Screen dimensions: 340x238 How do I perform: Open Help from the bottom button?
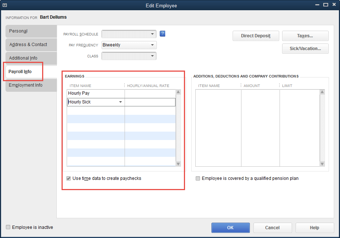[315, 228]
